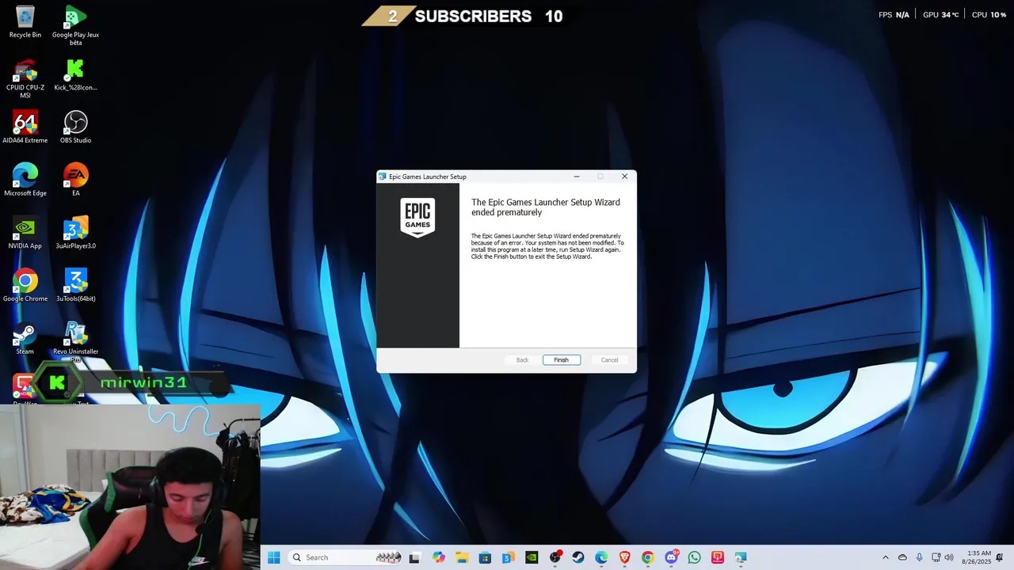Select the EA desktop shortcut
The height and width of the screenshot is (570, 1014).
75,180
